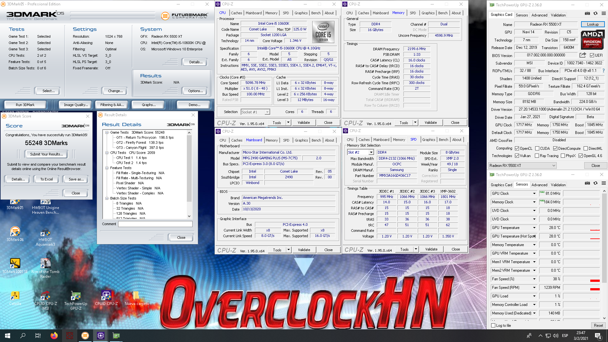Open GPU Clock sensor dropdown
Screen dimensions: 608x342
[x=534, y=193]
